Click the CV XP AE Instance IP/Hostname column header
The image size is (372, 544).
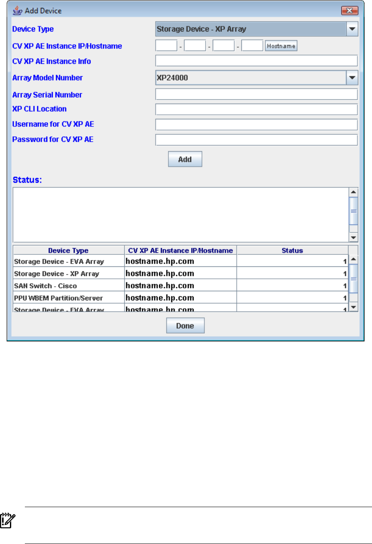click(180, 250)
